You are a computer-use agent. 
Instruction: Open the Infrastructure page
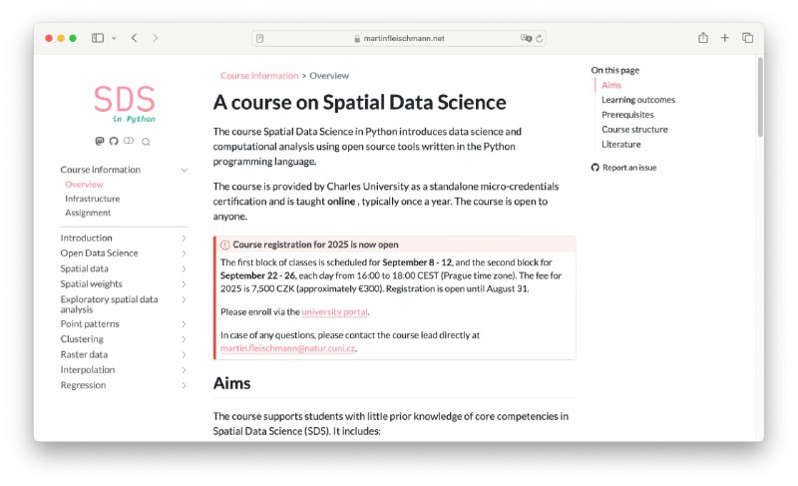92,199
